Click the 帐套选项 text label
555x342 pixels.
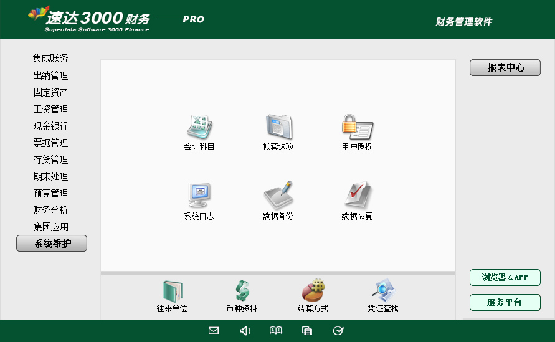tap(278, 146)
